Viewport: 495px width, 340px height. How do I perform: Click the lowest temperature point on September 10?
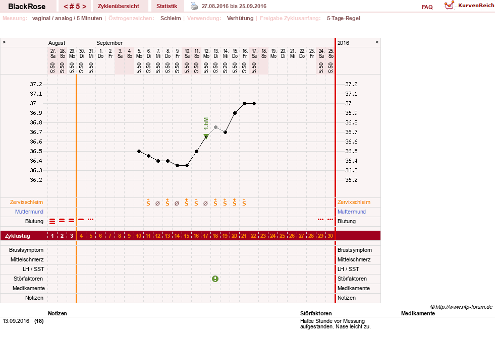[x=187, y=165]
